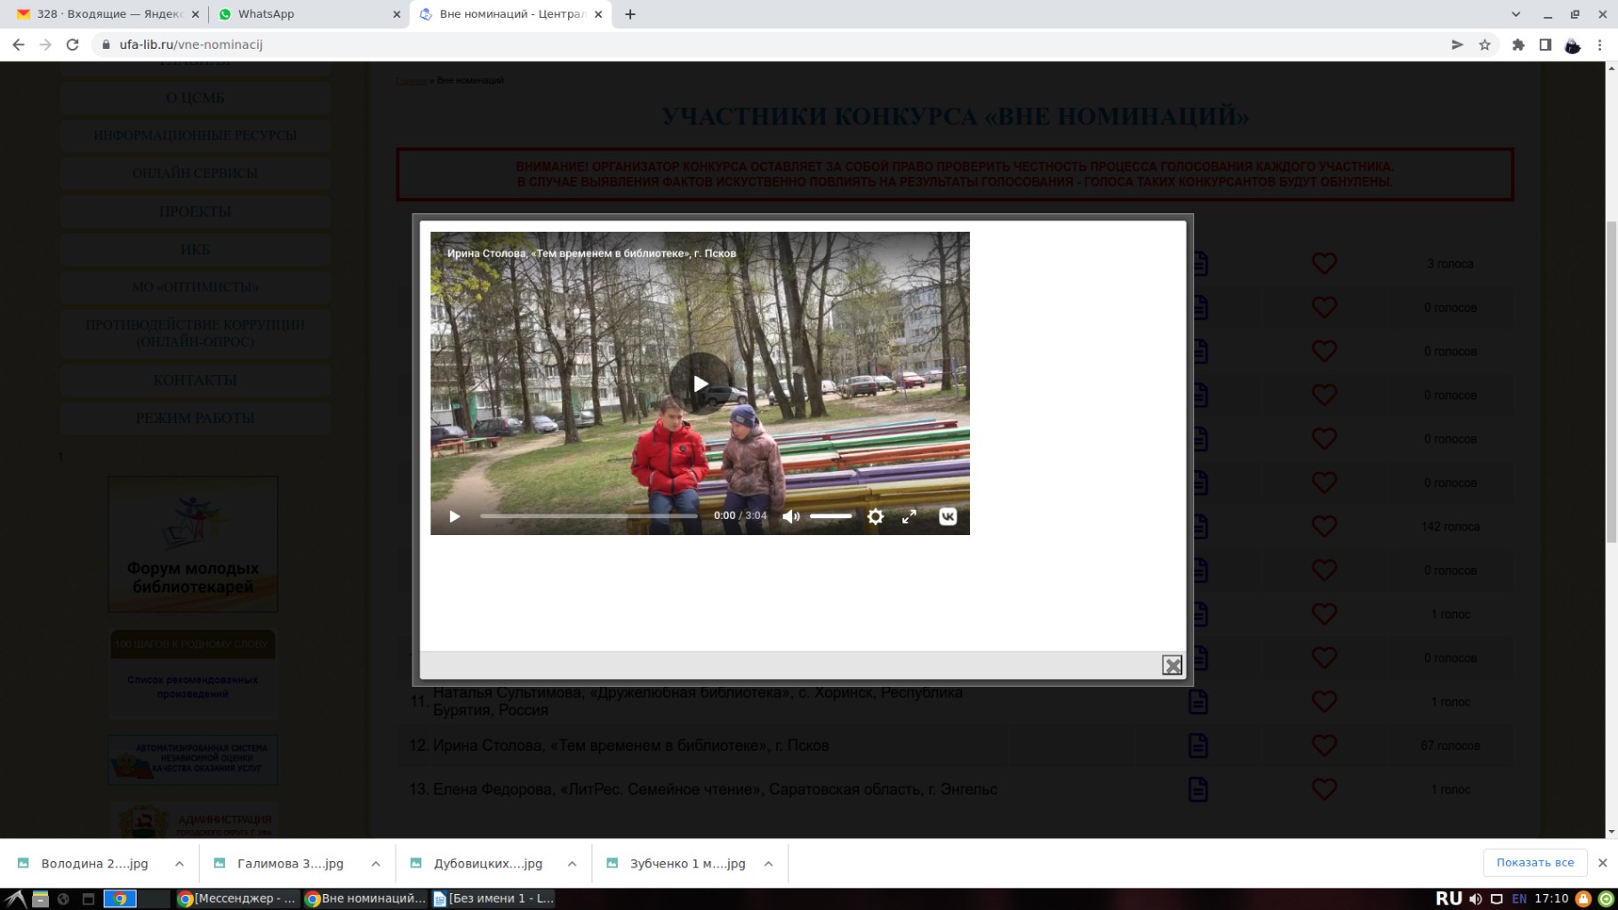Vote with heart for Елена Федорова entry
1618x910 pixels.
point(1324,789)
